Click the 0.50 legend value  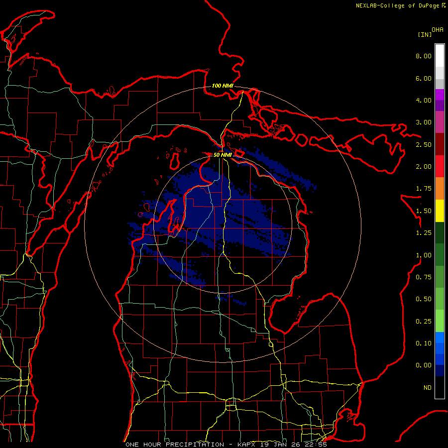point(424,299)
